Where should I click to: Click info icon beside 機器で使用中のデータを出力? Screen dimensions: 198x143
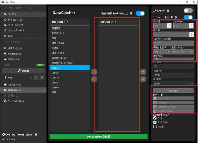(131, 13)
